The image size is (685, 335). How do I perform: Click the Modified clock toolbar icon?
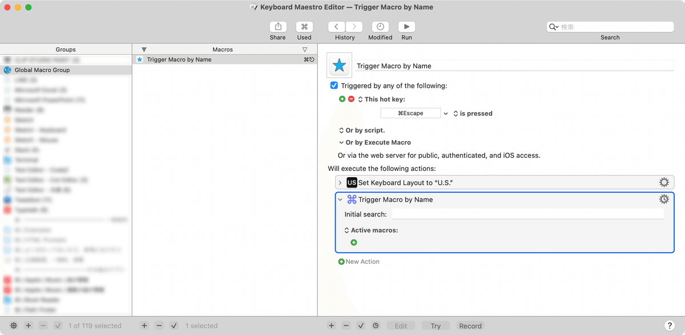(380, 27)
